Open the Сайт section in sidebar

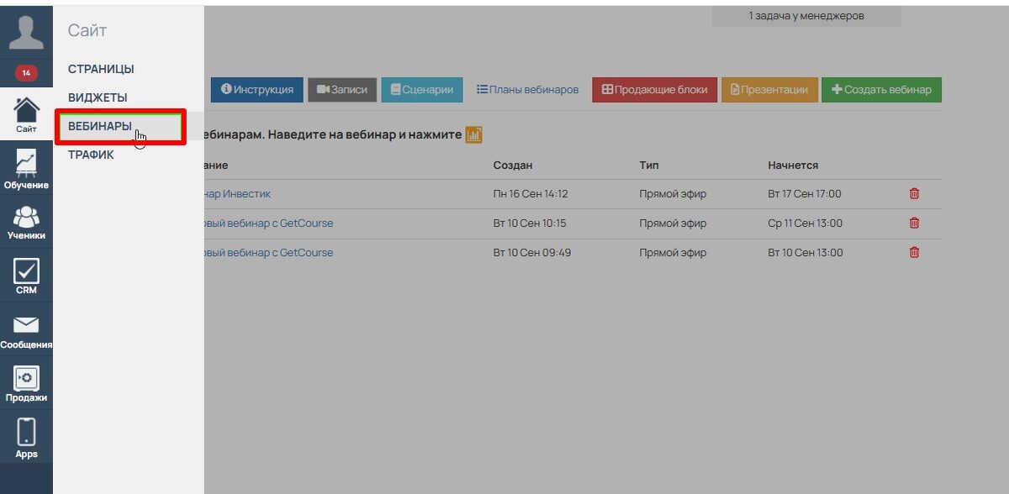[x=26, y=115]
